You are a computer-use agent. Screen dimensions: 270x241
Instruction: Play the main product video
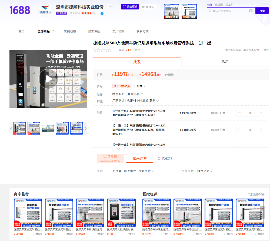click(x=48, y=79)
